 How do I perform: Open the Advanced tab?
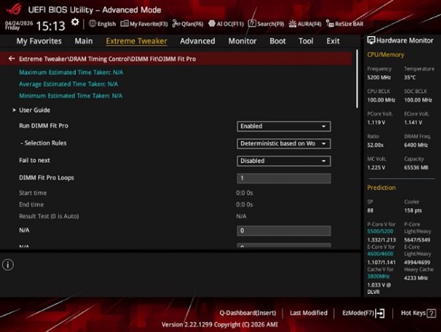coord(197,41)
